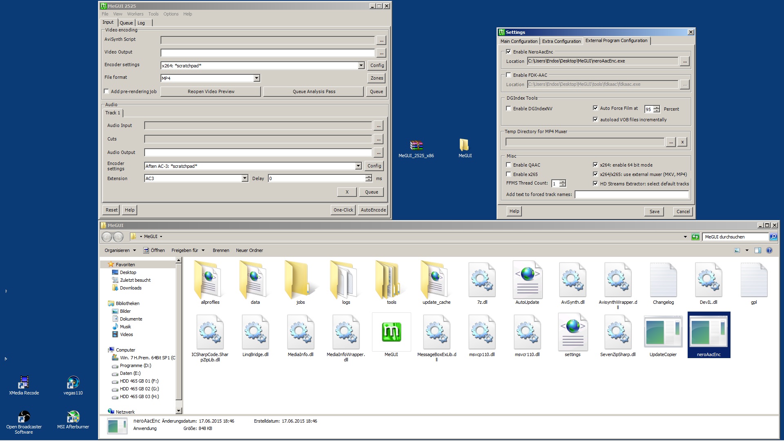
Task: Expand audio Extension AC3 dropdown
Action: tap(245, 178)
